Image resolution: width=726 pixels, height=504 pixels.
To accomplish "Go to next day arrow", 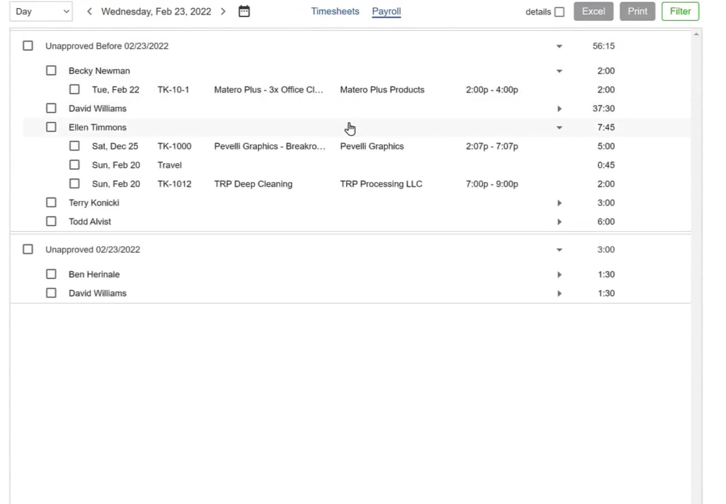I will (x=223, y=11).
